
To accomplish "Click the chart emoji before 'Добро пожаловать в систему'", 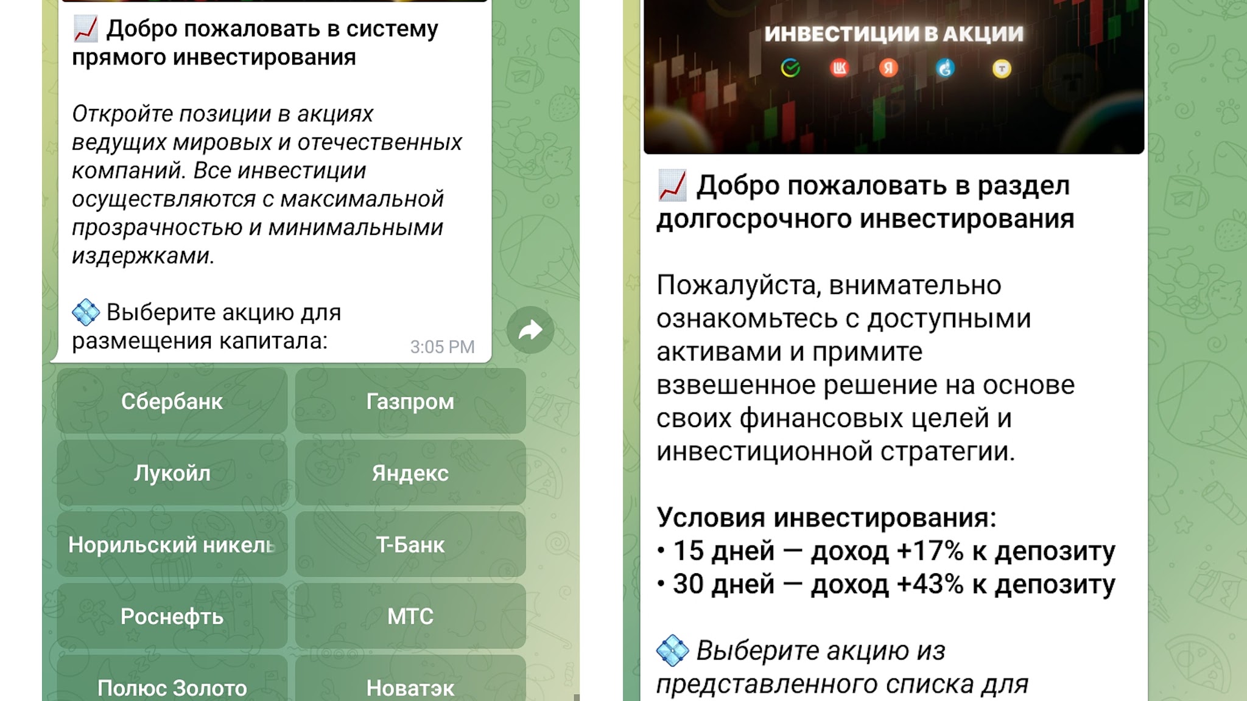I will tap(85, 29).
